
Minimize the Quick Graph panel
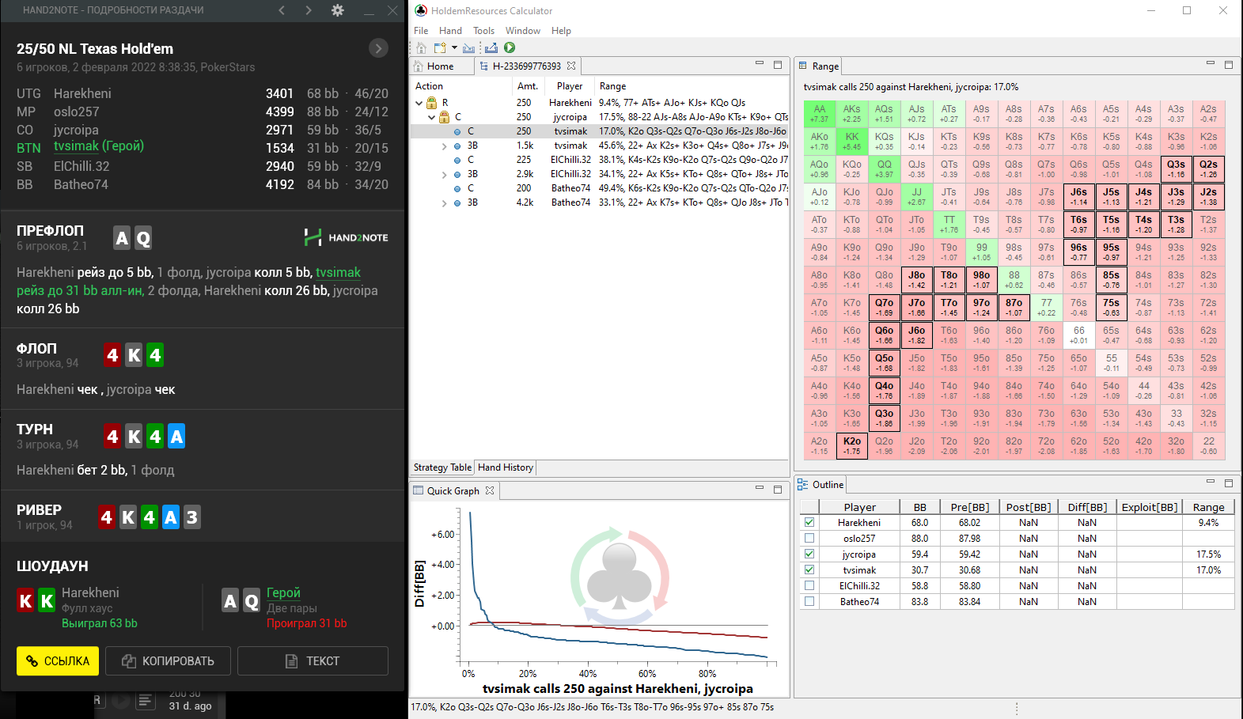(760, 488)
